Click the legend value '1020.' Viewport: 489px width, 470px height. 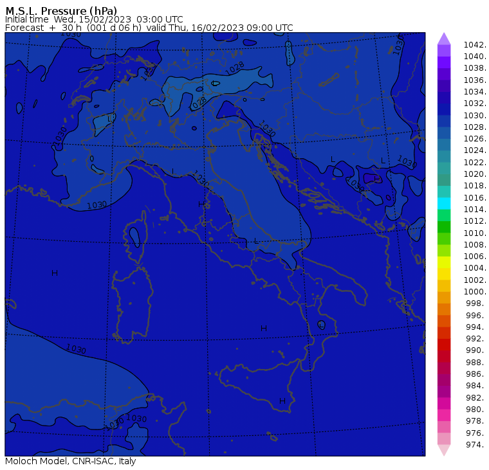tap(475, 174)
